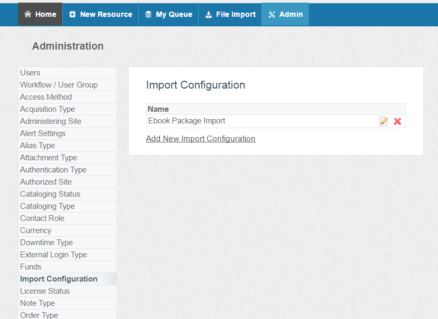Go to Administering Site

[x=67, y=121]
